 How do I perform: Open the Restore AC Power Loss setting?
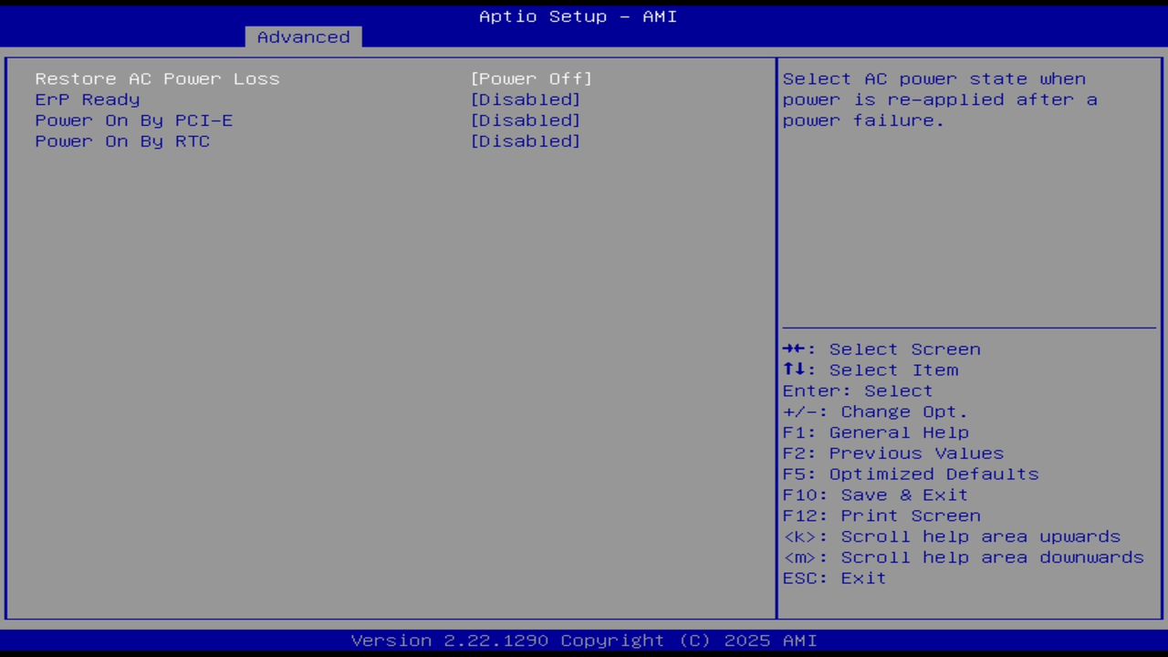tap(157, 78)
